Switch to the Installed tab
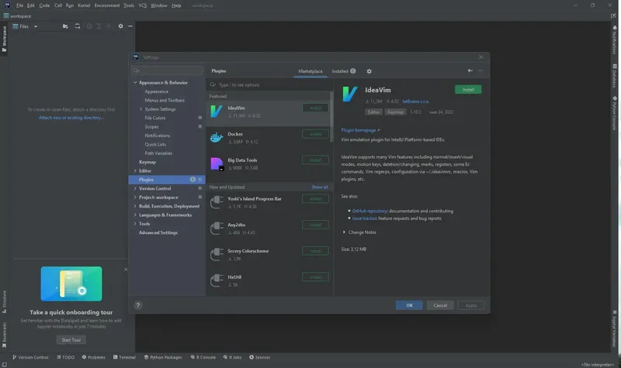Image resolution: width=621 pixels, height=368 pixels. 344,71
